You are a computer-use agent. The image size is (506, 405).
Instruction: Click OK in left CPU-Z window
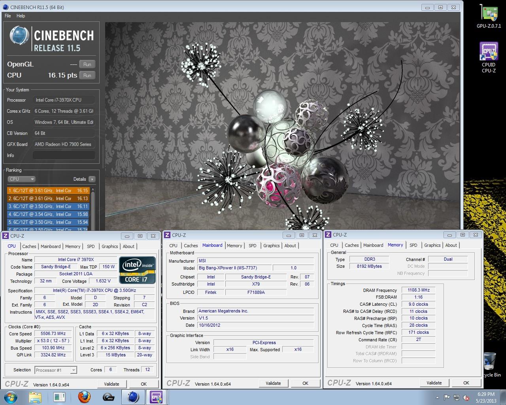tap(144, 384)
